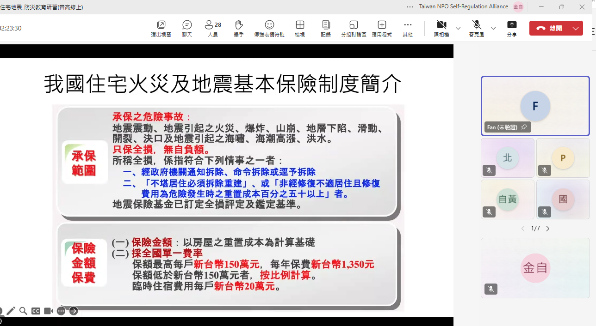Image resolution: width=596 pixels, height=326 pixels.
Task: Pop out the shared content via 彈出視窗
Action: [161, 28]
